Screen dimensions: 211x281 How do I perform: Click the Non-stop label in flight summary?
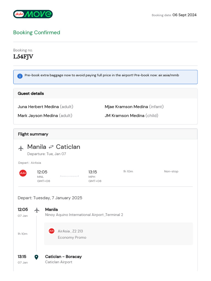[x=171, y=171]
